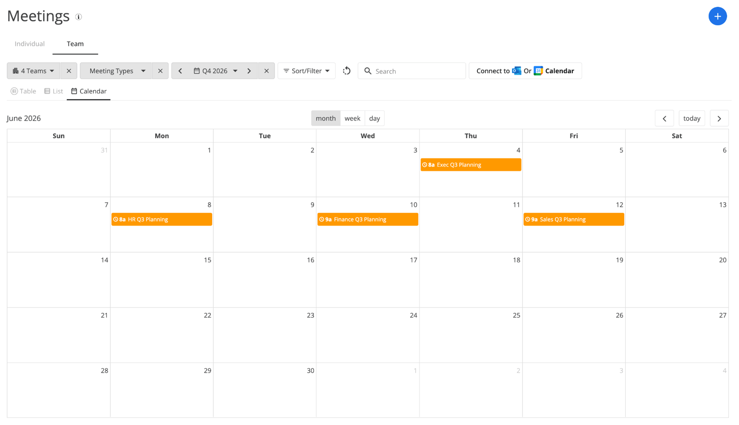Switch to Table view

(23, 91)
